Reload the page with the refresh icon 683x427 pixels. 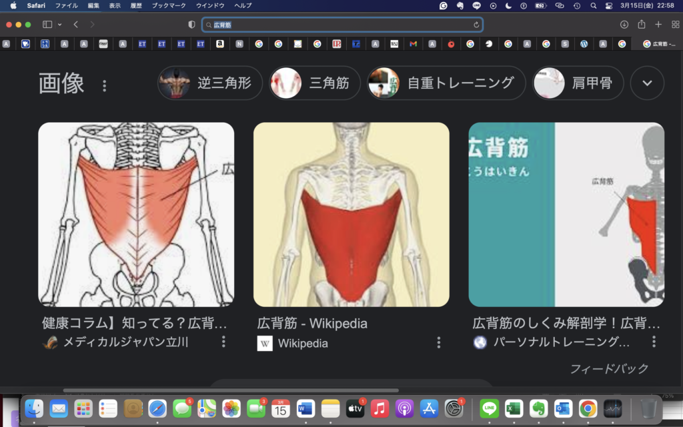coord(476,25)
